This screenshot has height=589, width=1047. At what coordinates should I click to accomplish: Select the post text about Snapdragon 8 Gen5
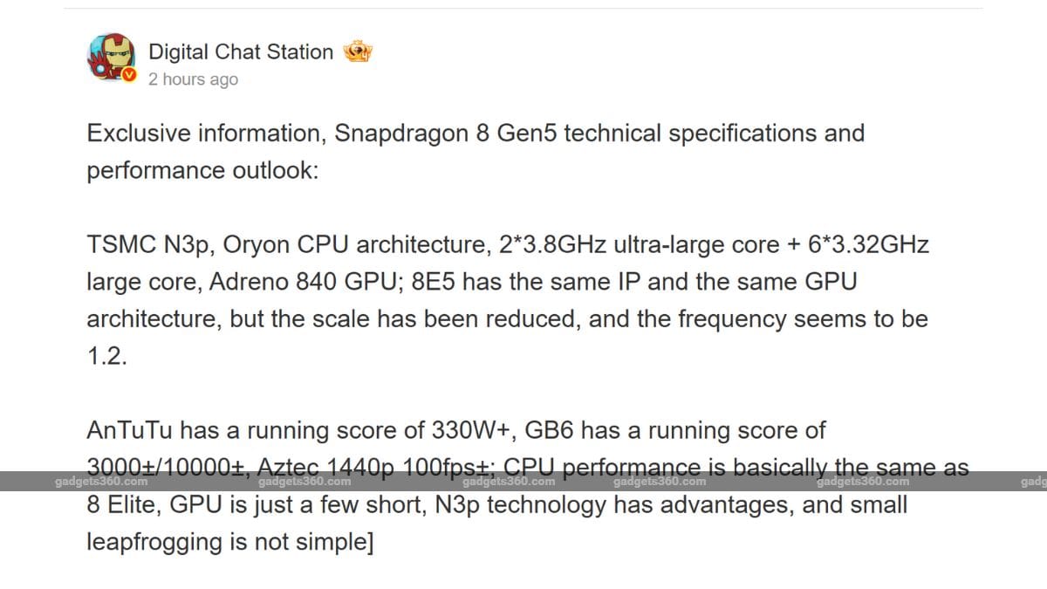click(475, 151)
